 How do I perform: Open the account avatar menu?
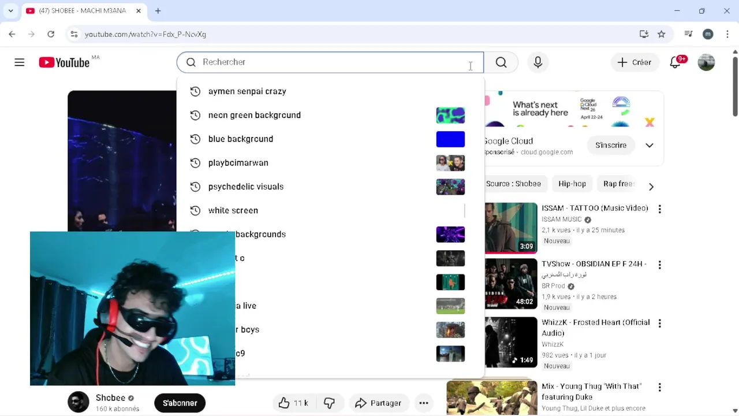click(x=706, y=62)
